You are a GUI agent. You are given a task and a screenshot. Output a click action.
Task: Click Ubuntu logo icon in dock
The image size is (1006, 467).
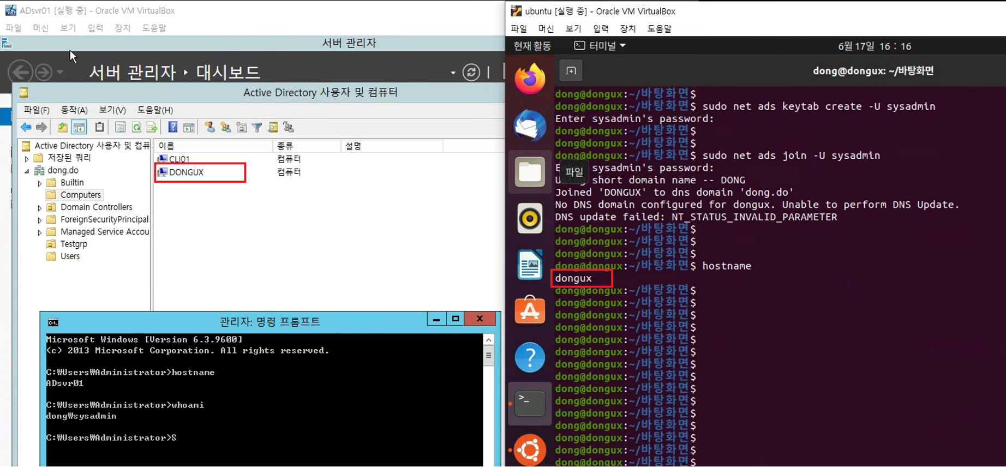[x=530, y=450]
